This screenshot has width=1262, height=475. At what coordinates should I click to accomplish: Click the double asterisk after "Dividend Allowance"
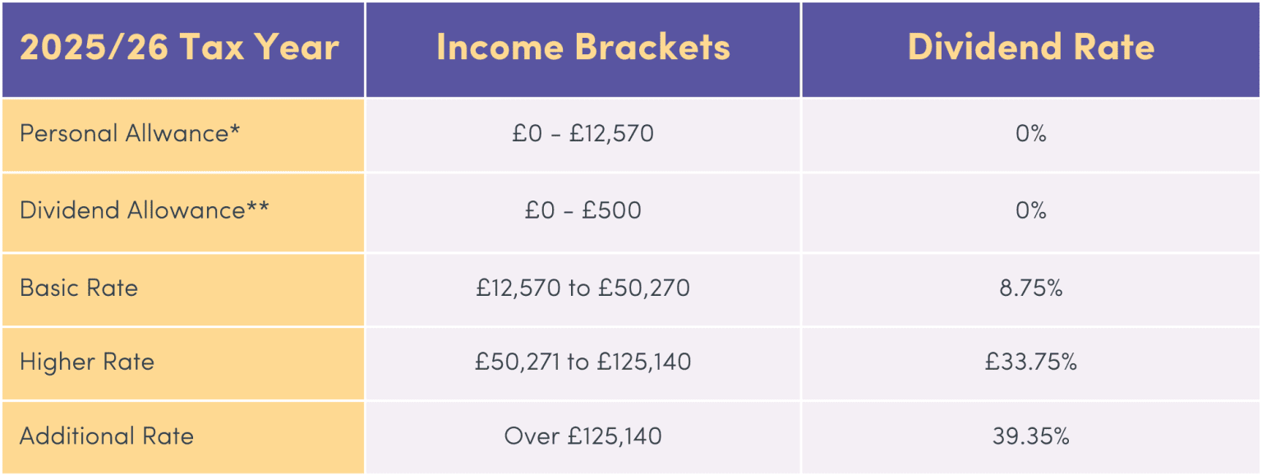[258, 205]
